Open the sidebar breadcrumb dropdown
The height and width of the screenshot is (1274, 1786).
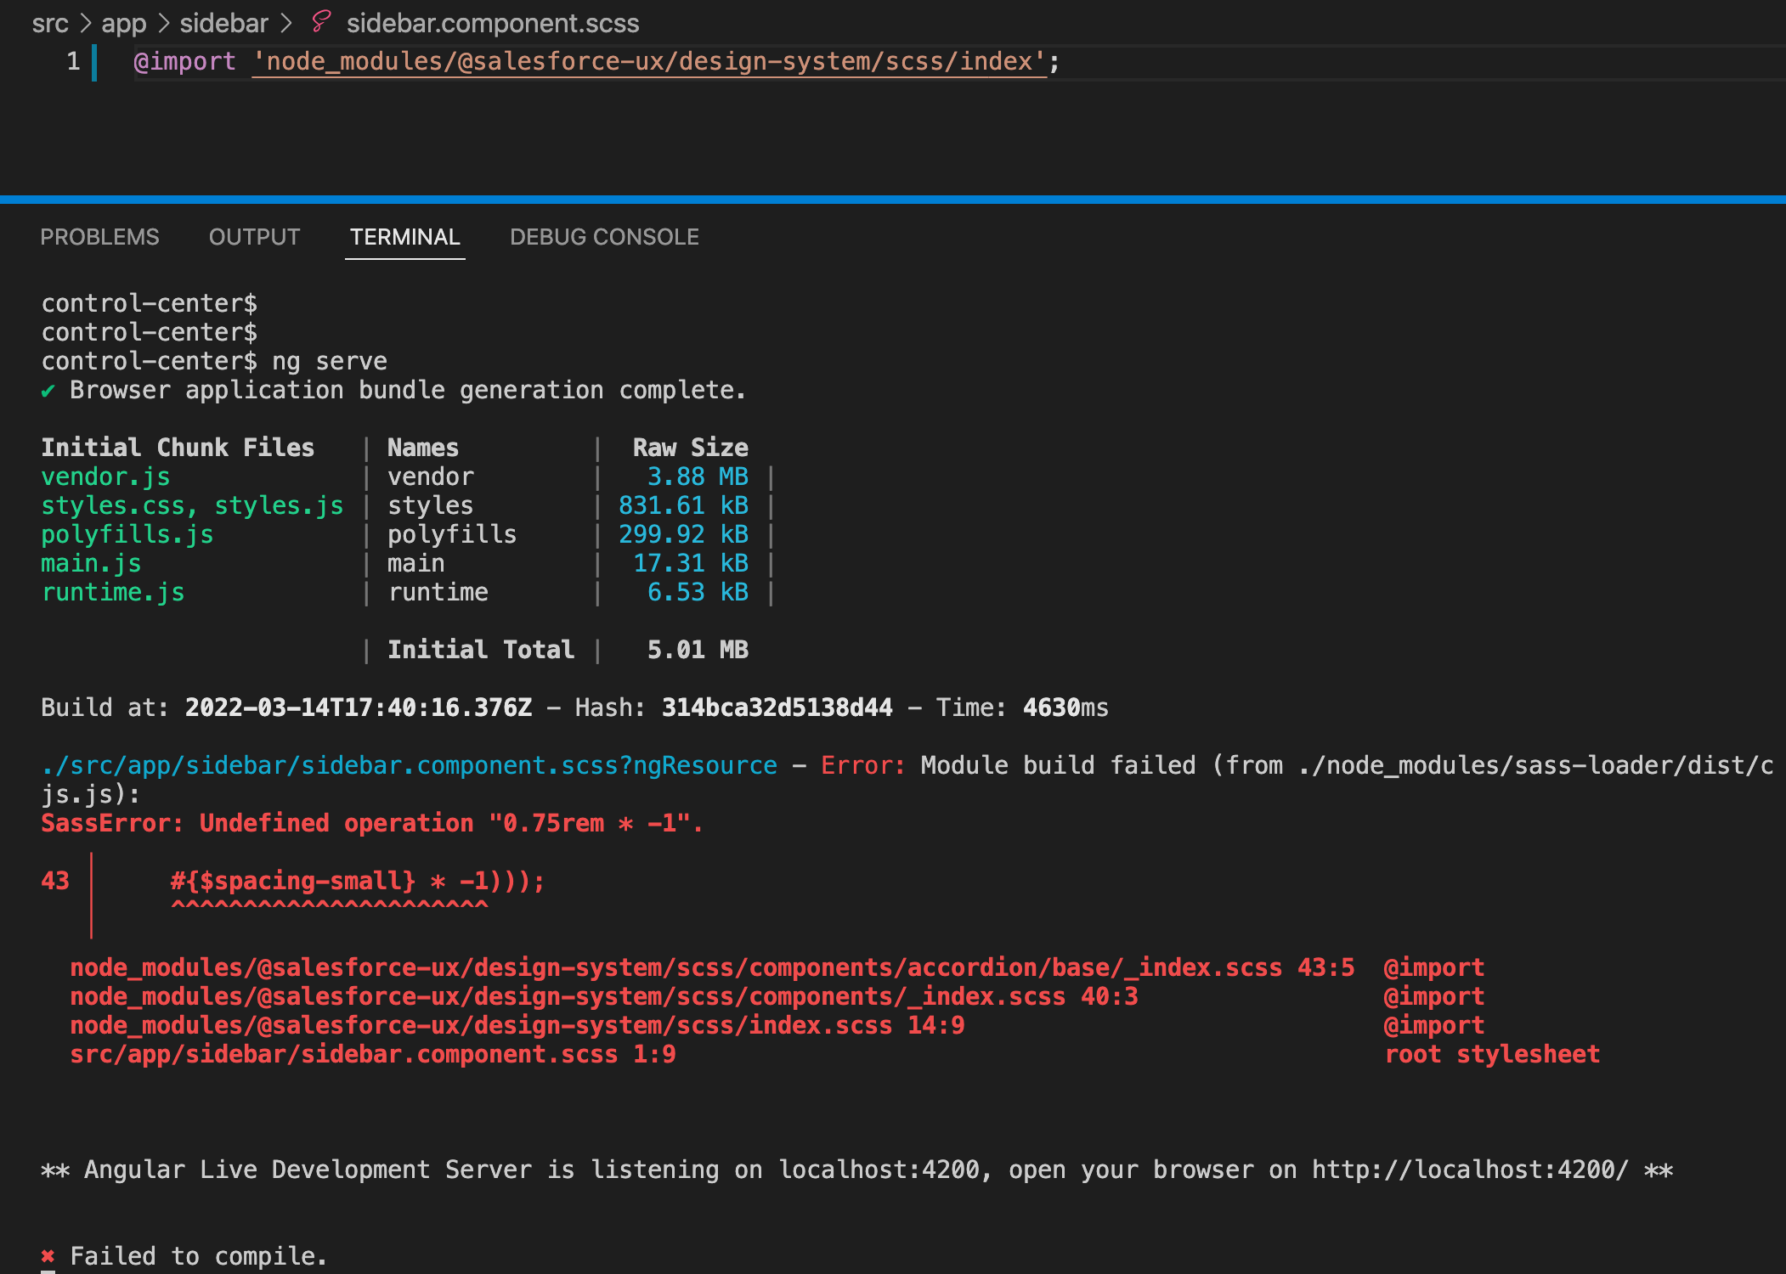(x=224, y=23)
